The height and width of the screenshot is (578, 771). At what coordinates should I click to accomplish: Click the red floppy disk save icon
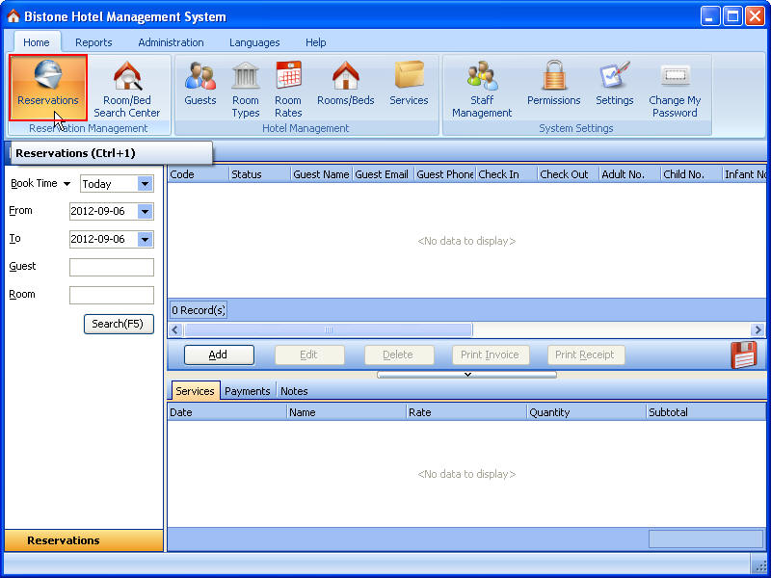pyautogui.click(x=744, y=355)
